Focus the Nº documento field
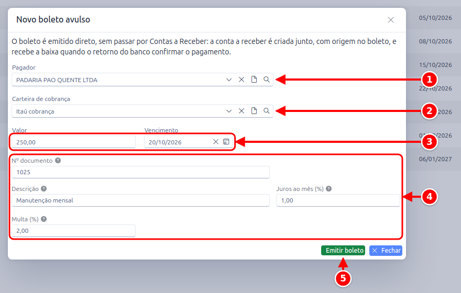This screenshot has width=461, height=293. coord(140,172)
